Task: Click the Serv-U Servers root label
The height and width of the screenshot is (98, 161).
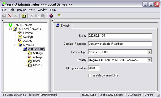Action: [23, 25]
